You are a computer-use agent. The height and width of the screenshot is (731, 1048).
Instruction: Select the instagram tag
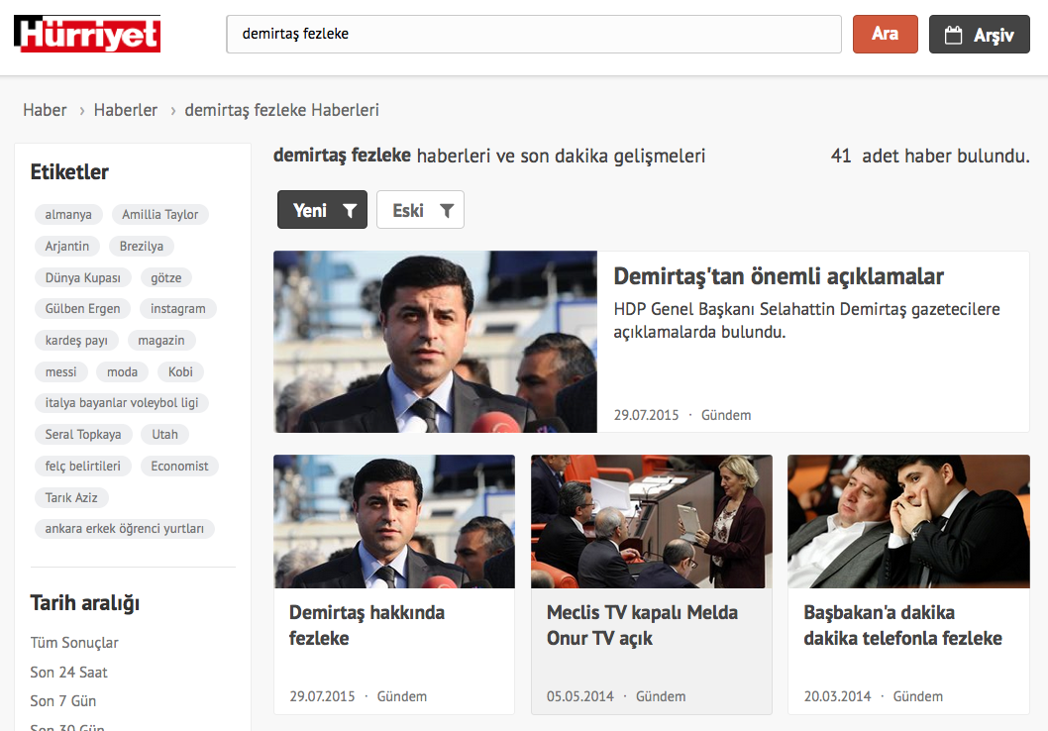coord(178,308)
